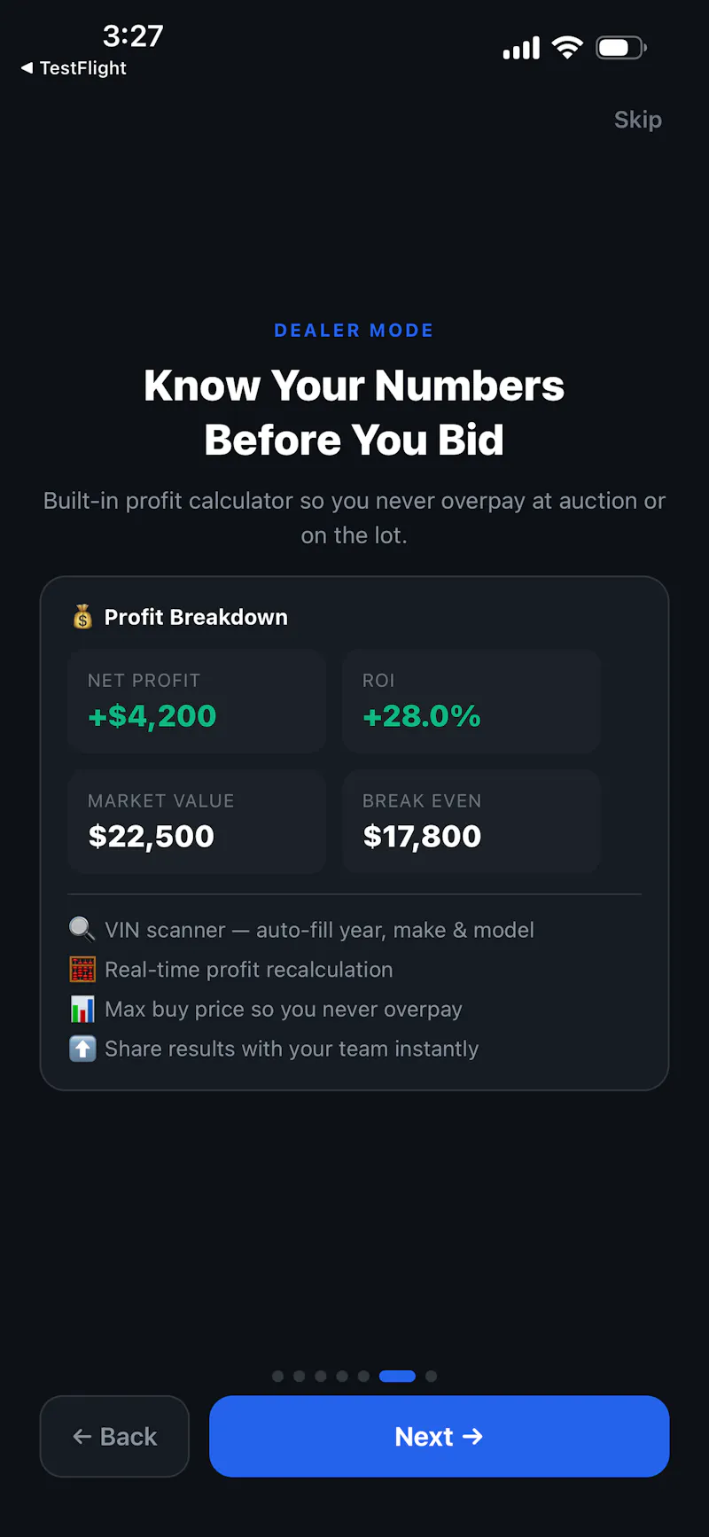Go back to previous onboarding page

pos(114,1436)
